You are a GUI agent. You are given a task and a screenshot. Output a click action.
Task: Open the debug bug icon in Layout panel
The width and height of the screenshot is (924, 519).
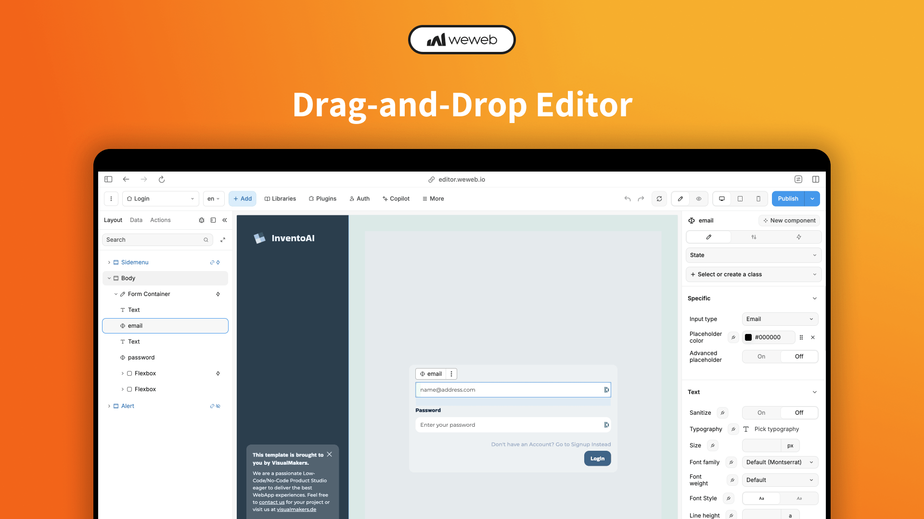[x=202, y=220]
